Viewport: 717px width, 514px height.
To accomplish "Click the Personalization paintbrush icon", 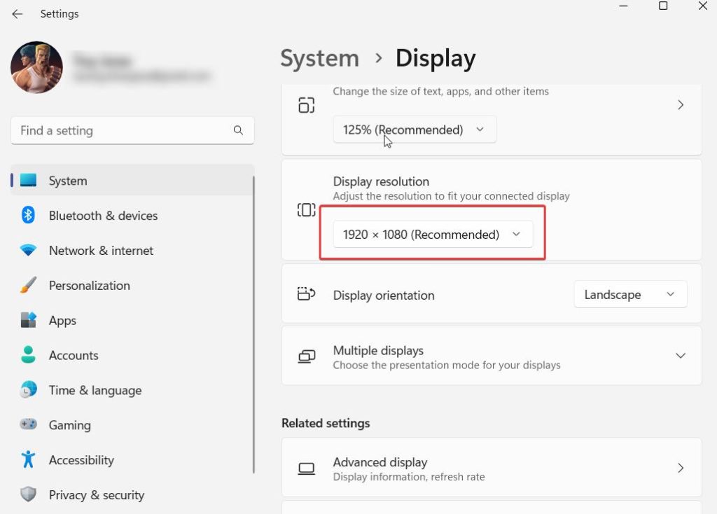I will (28, 286).
